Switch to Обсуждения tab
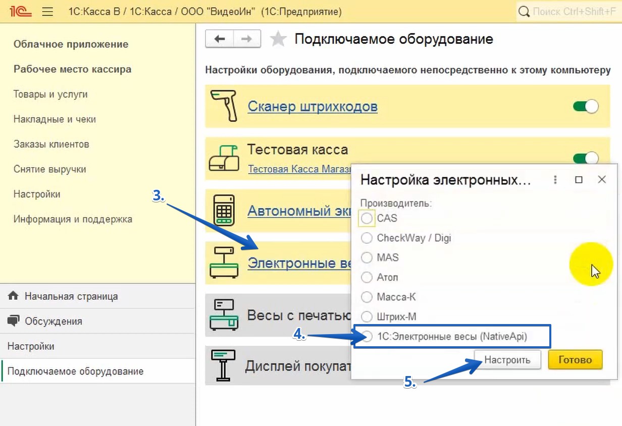This screenshot has width=622, height=426. 97,321
